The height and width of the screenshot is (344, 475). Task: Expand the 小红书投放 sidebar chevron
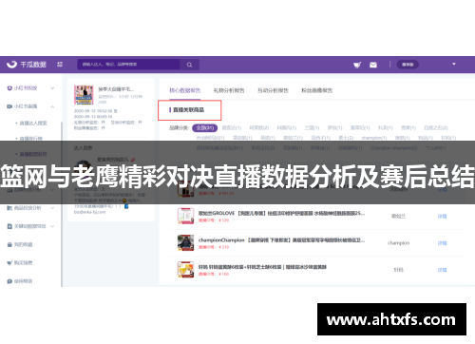pyautogui.click(x=52, y=88)
